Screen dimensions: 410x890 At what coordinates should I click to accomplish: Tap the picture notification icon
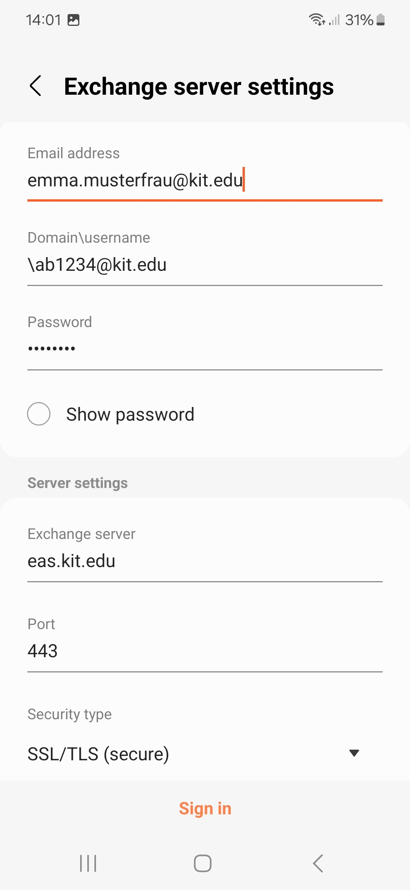(x=73, y=20)
